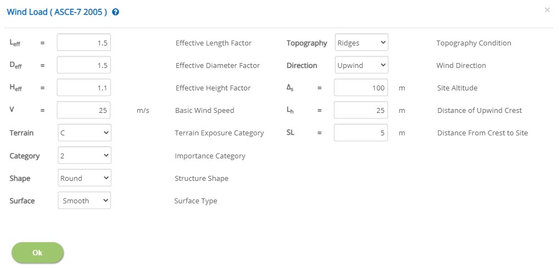Click the basic wind speed V field

pos(84,110)
